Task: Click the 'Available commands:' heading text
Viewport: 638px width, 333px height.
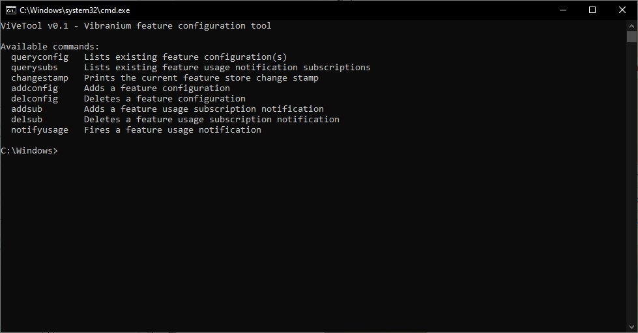Action: [50, 47]
